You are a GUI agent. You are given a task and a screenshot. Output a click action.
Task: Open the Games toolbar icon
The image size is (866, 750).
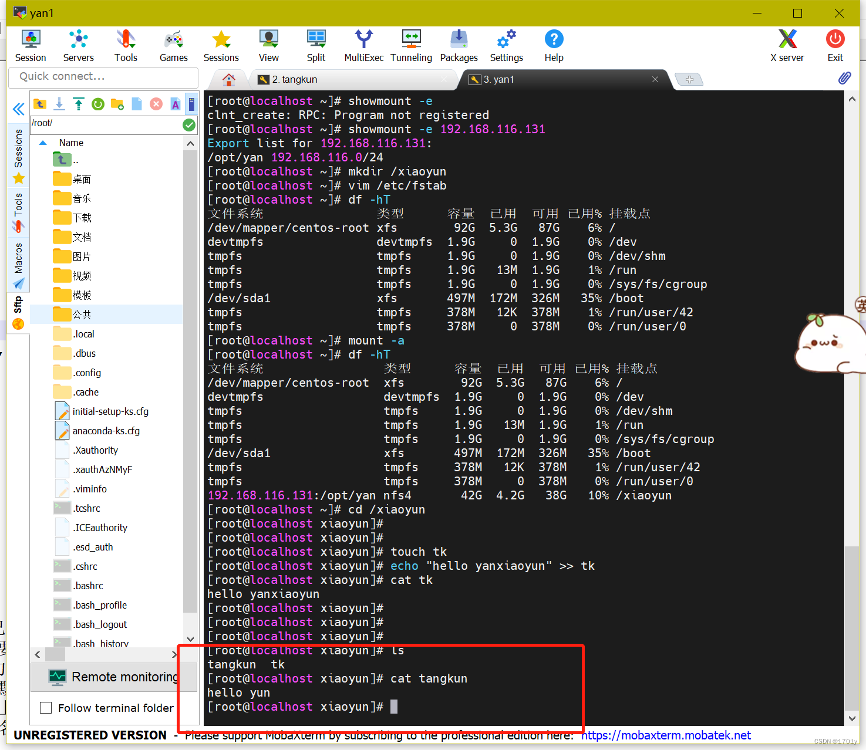click(x=174, y=45)
